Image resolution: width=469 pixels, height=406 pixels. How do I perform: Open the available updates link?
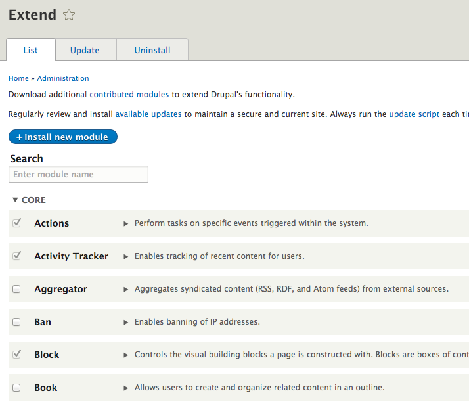tap(148, 114)
